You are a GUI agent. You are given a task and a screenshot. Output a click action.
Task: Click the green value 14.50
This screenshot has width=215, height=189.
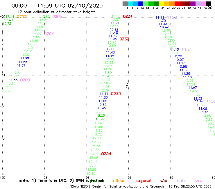194,91
